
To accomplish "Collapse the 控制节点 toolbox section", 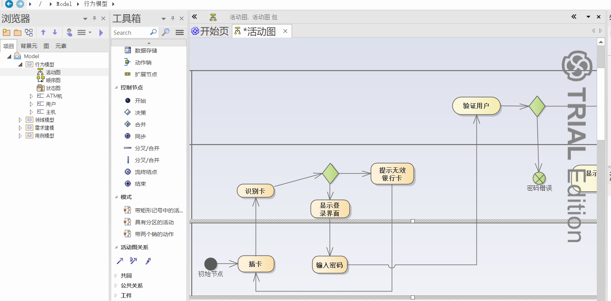I will [x=116, y=87].
